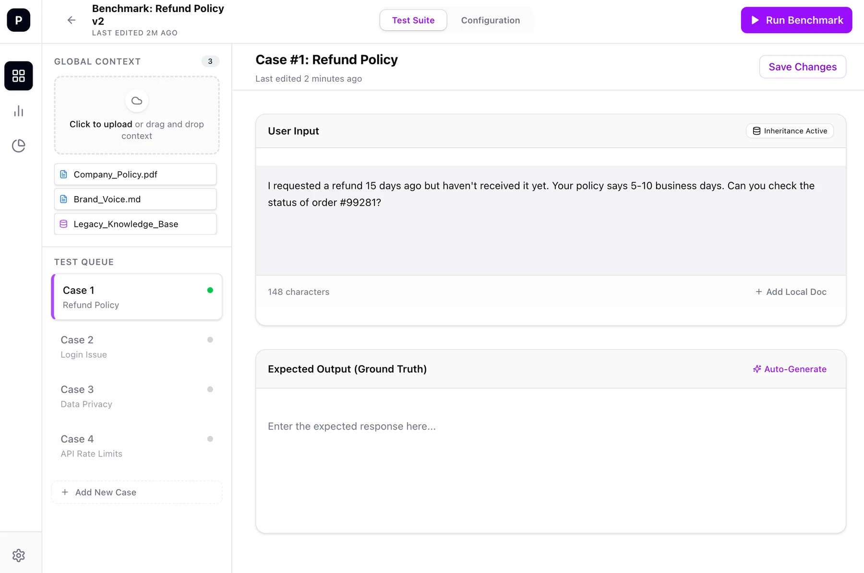Viewport: 864px width, 573px height.
Task: Click Case 1 green status dot
Action: click(210, 290)
